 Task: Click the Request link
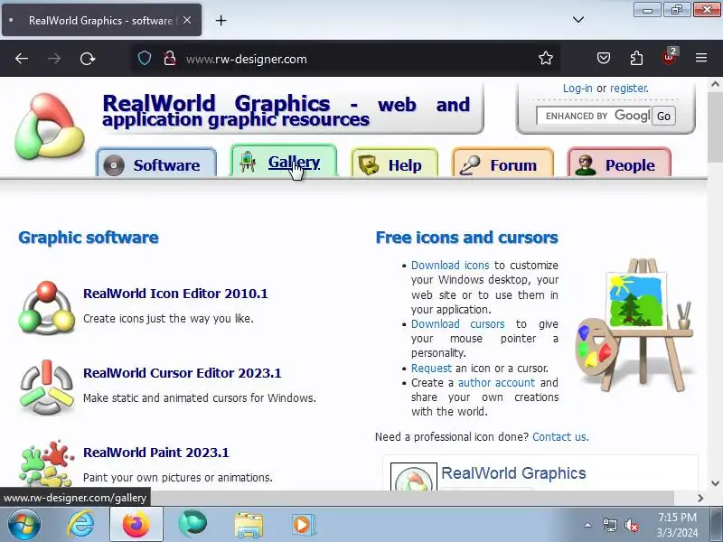click(x=431, y=369)
